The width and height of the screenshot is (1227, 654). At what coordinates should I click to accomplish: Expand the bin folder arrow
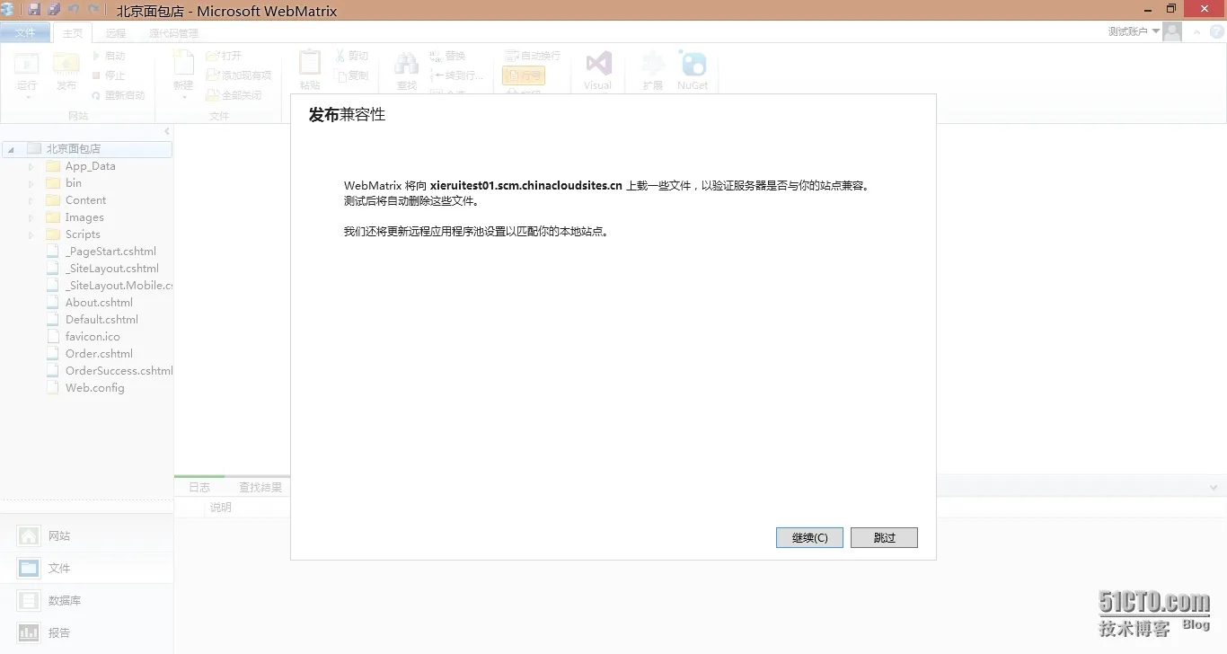(x=31, y=183)
